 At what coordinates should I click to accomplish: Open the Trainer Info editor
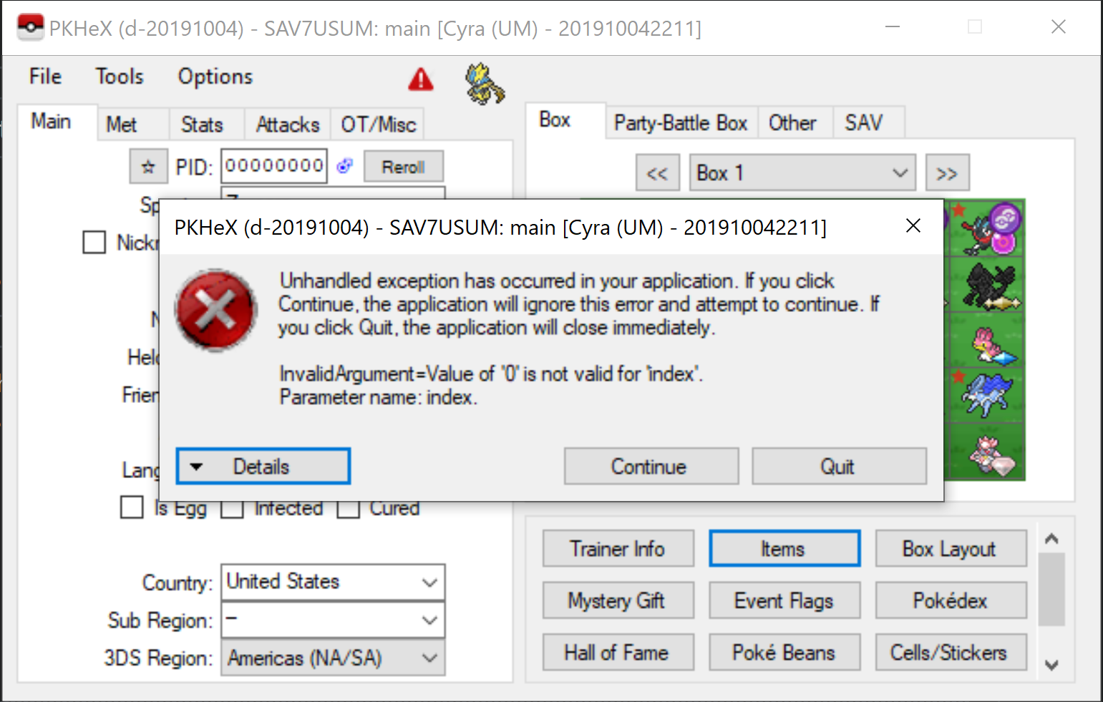click(x=618, y=549)
